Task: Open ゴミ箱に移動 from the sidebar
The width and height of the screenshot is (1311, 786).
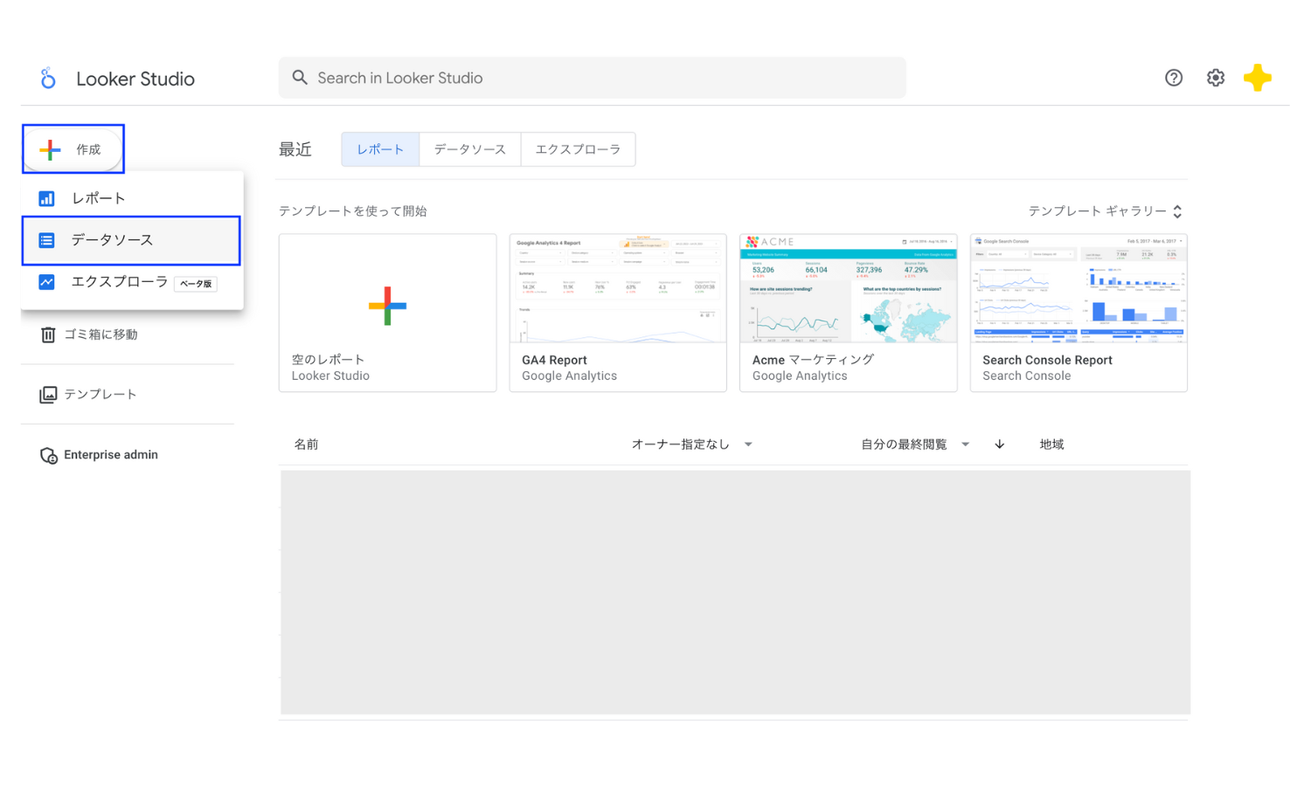Action: (x=96, y=334)
